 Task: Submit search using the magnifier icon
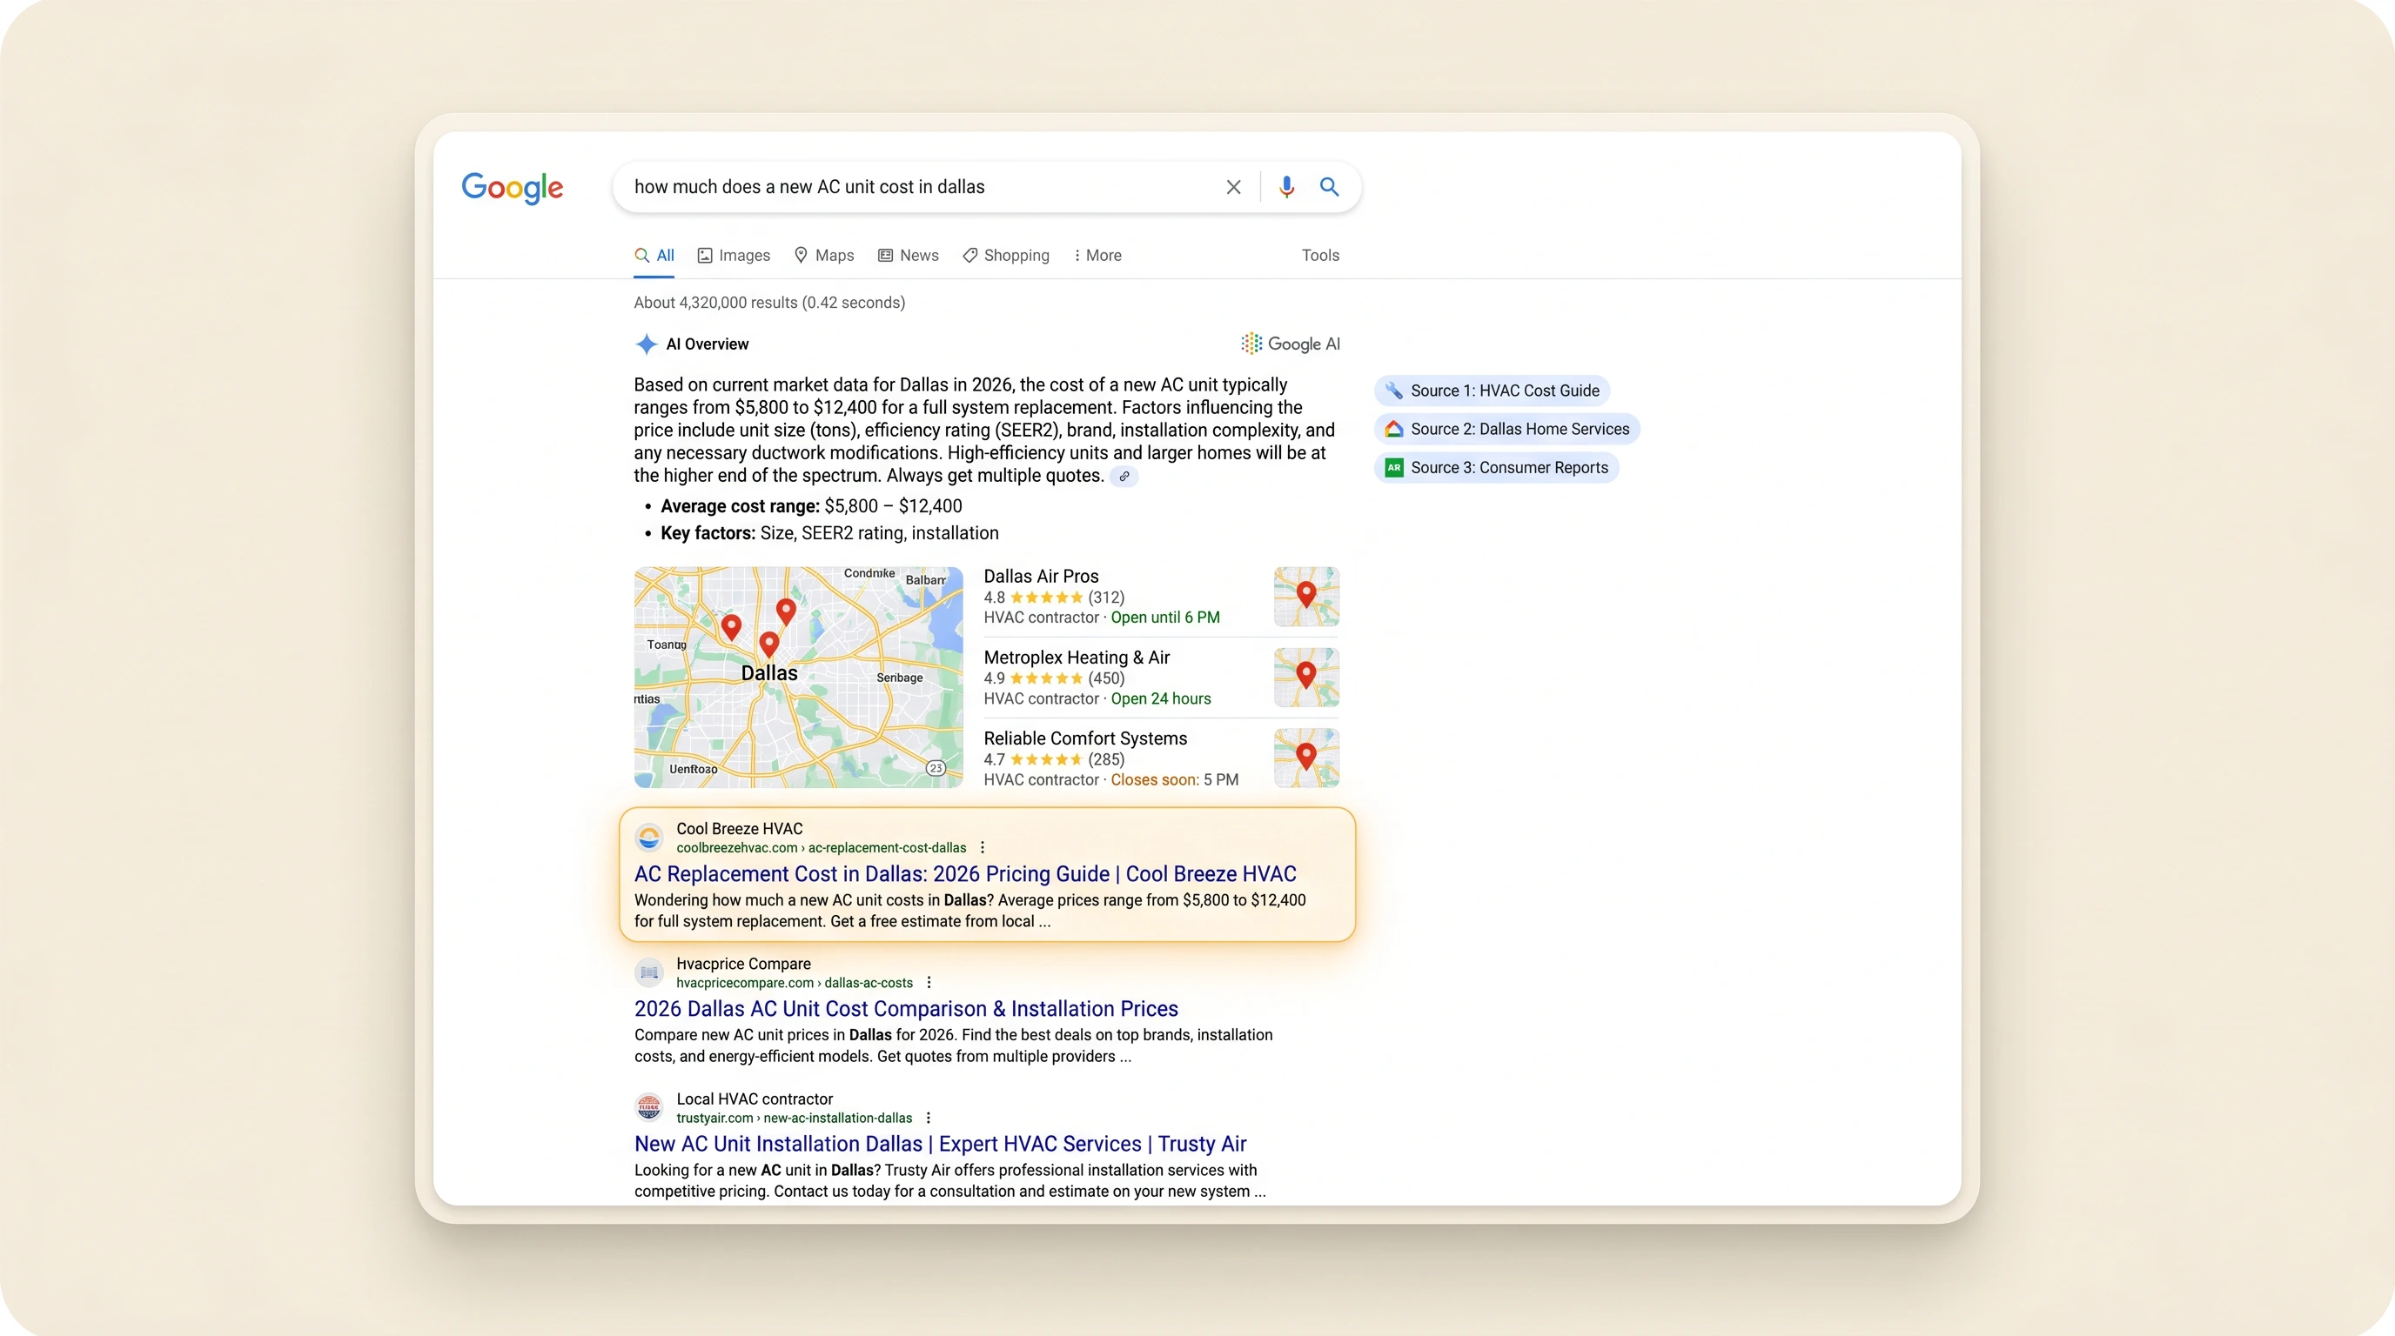point(1330,187)
